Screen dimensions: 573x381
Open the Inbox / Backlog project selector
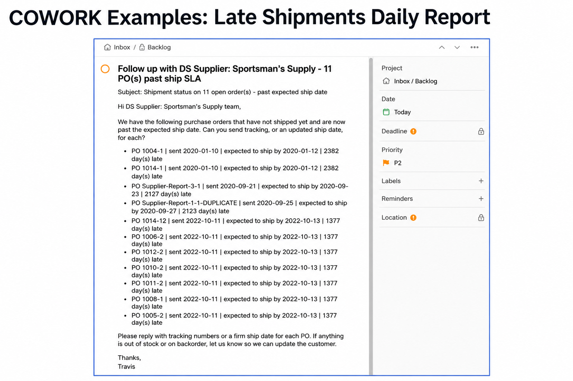pyautogui.click(x=410, y=81)
